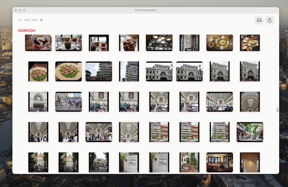Viewport: 288px width, 187px height.
Task: Open the landscape salad plate thumbnail
Action: pos(68,71)
